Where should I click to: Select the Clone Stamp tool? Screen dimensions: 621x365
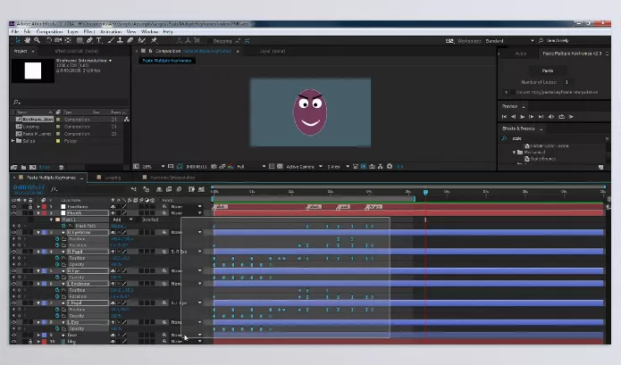point(120,40)
